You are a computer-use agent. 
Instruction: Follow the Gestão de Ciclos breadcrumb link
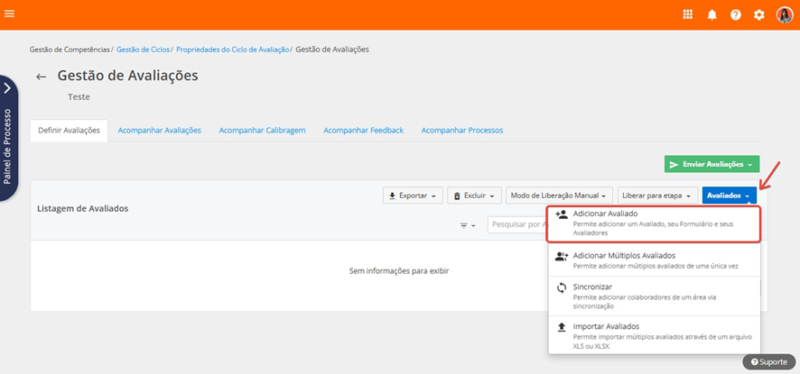coord(143,49)
